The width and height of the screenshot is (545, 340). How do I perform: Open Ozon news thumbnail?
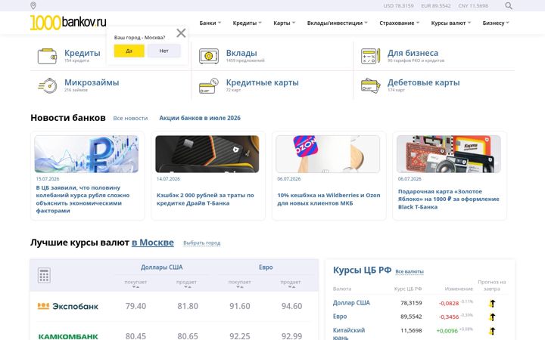328,154
